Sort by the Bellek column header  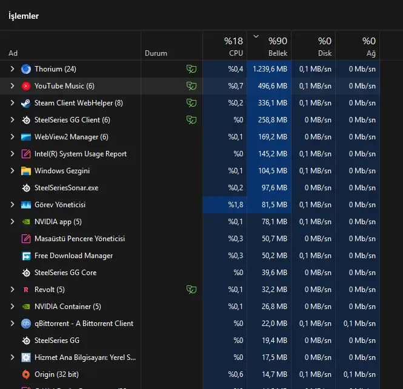click(x=269, y=46)
